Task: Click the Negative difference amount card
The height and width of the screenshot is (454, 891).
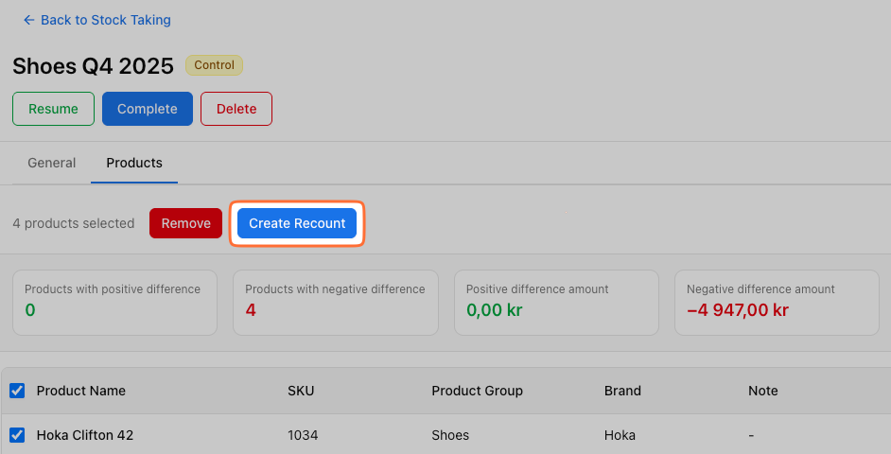Action: [776, 302]
